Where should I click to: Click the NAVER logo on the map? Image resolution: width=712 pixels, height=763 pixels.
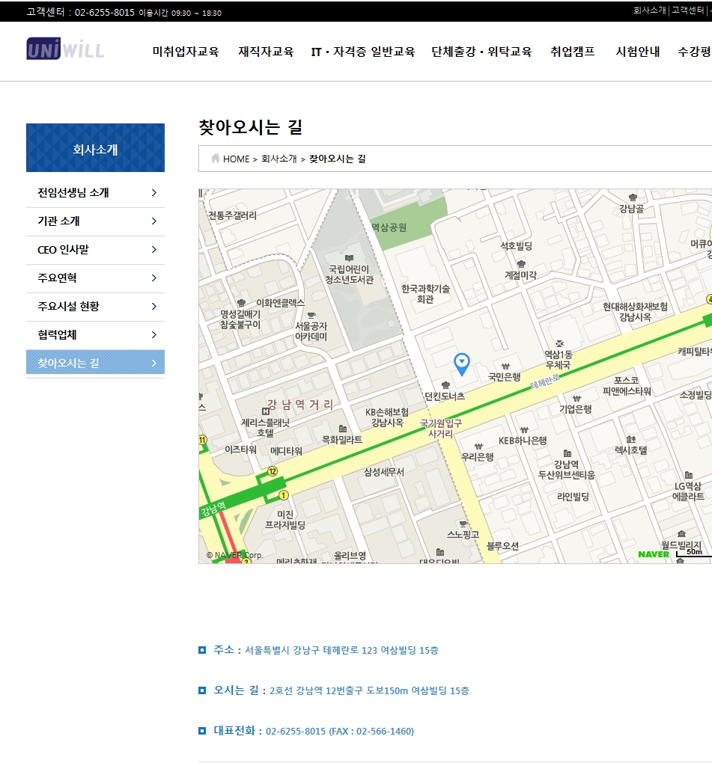(x=654, y=554)
